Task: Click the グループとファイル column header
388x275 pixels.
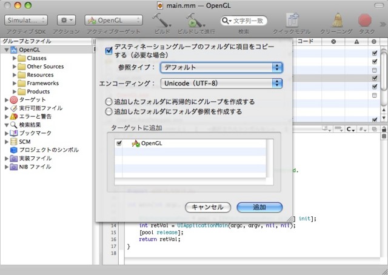Action: click(46, 41)
